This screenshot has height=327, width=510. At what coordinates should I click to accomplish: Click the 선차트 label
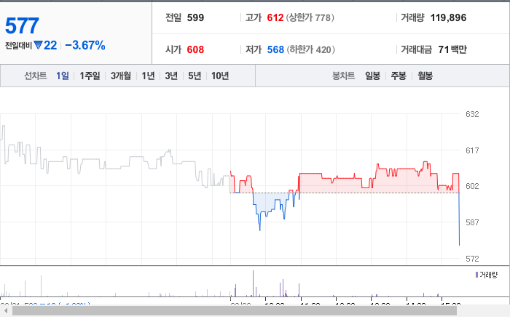coord(36,76)
